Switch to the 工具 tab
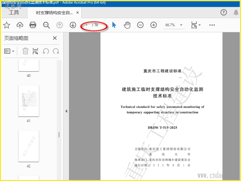The image size is (241, 181). coord(14,13)
